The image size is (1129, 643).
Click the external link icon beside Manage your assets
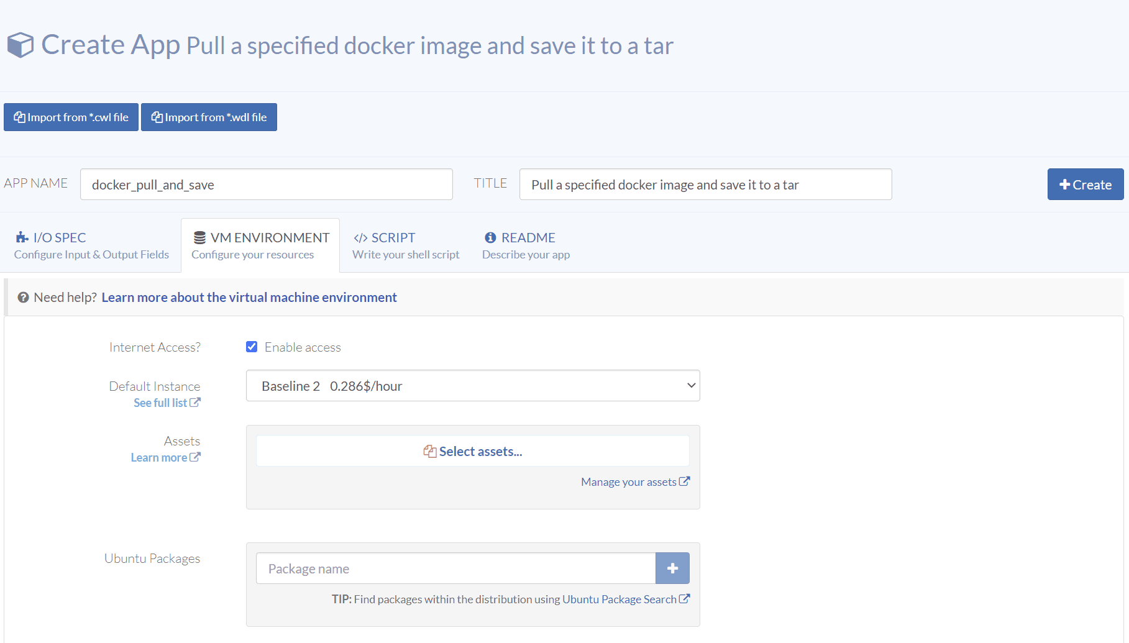(x=685, y=481)
